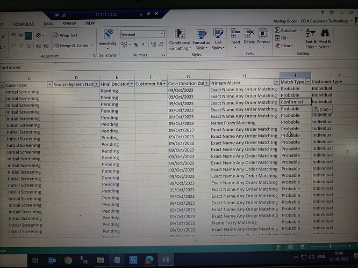The height and width of the screenshot is (268, 358).
Task: Open Number format dialog launcher
Action: [163, 55]
